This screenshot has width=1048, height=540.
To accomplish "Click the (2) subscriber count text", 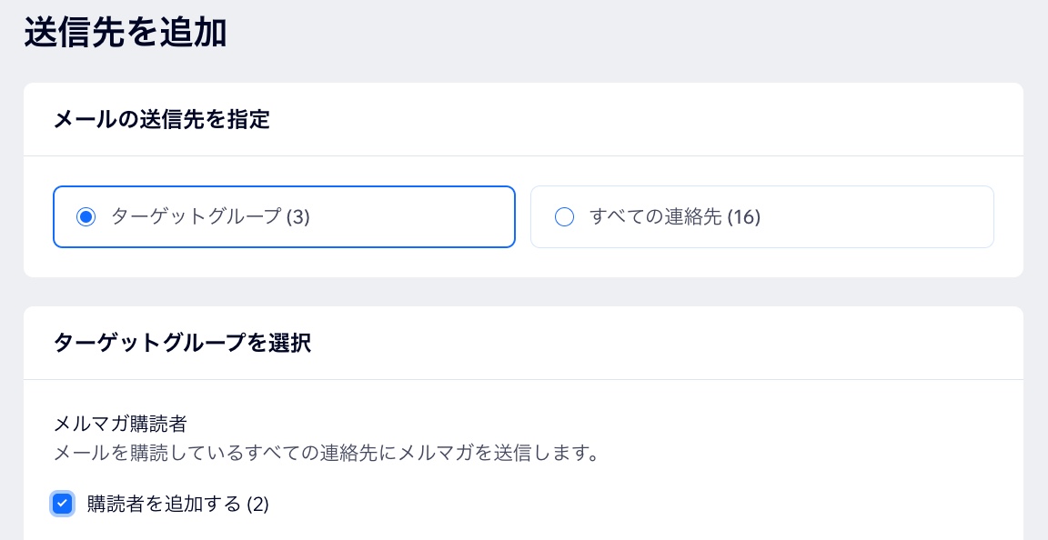I will tap(259, 504).
